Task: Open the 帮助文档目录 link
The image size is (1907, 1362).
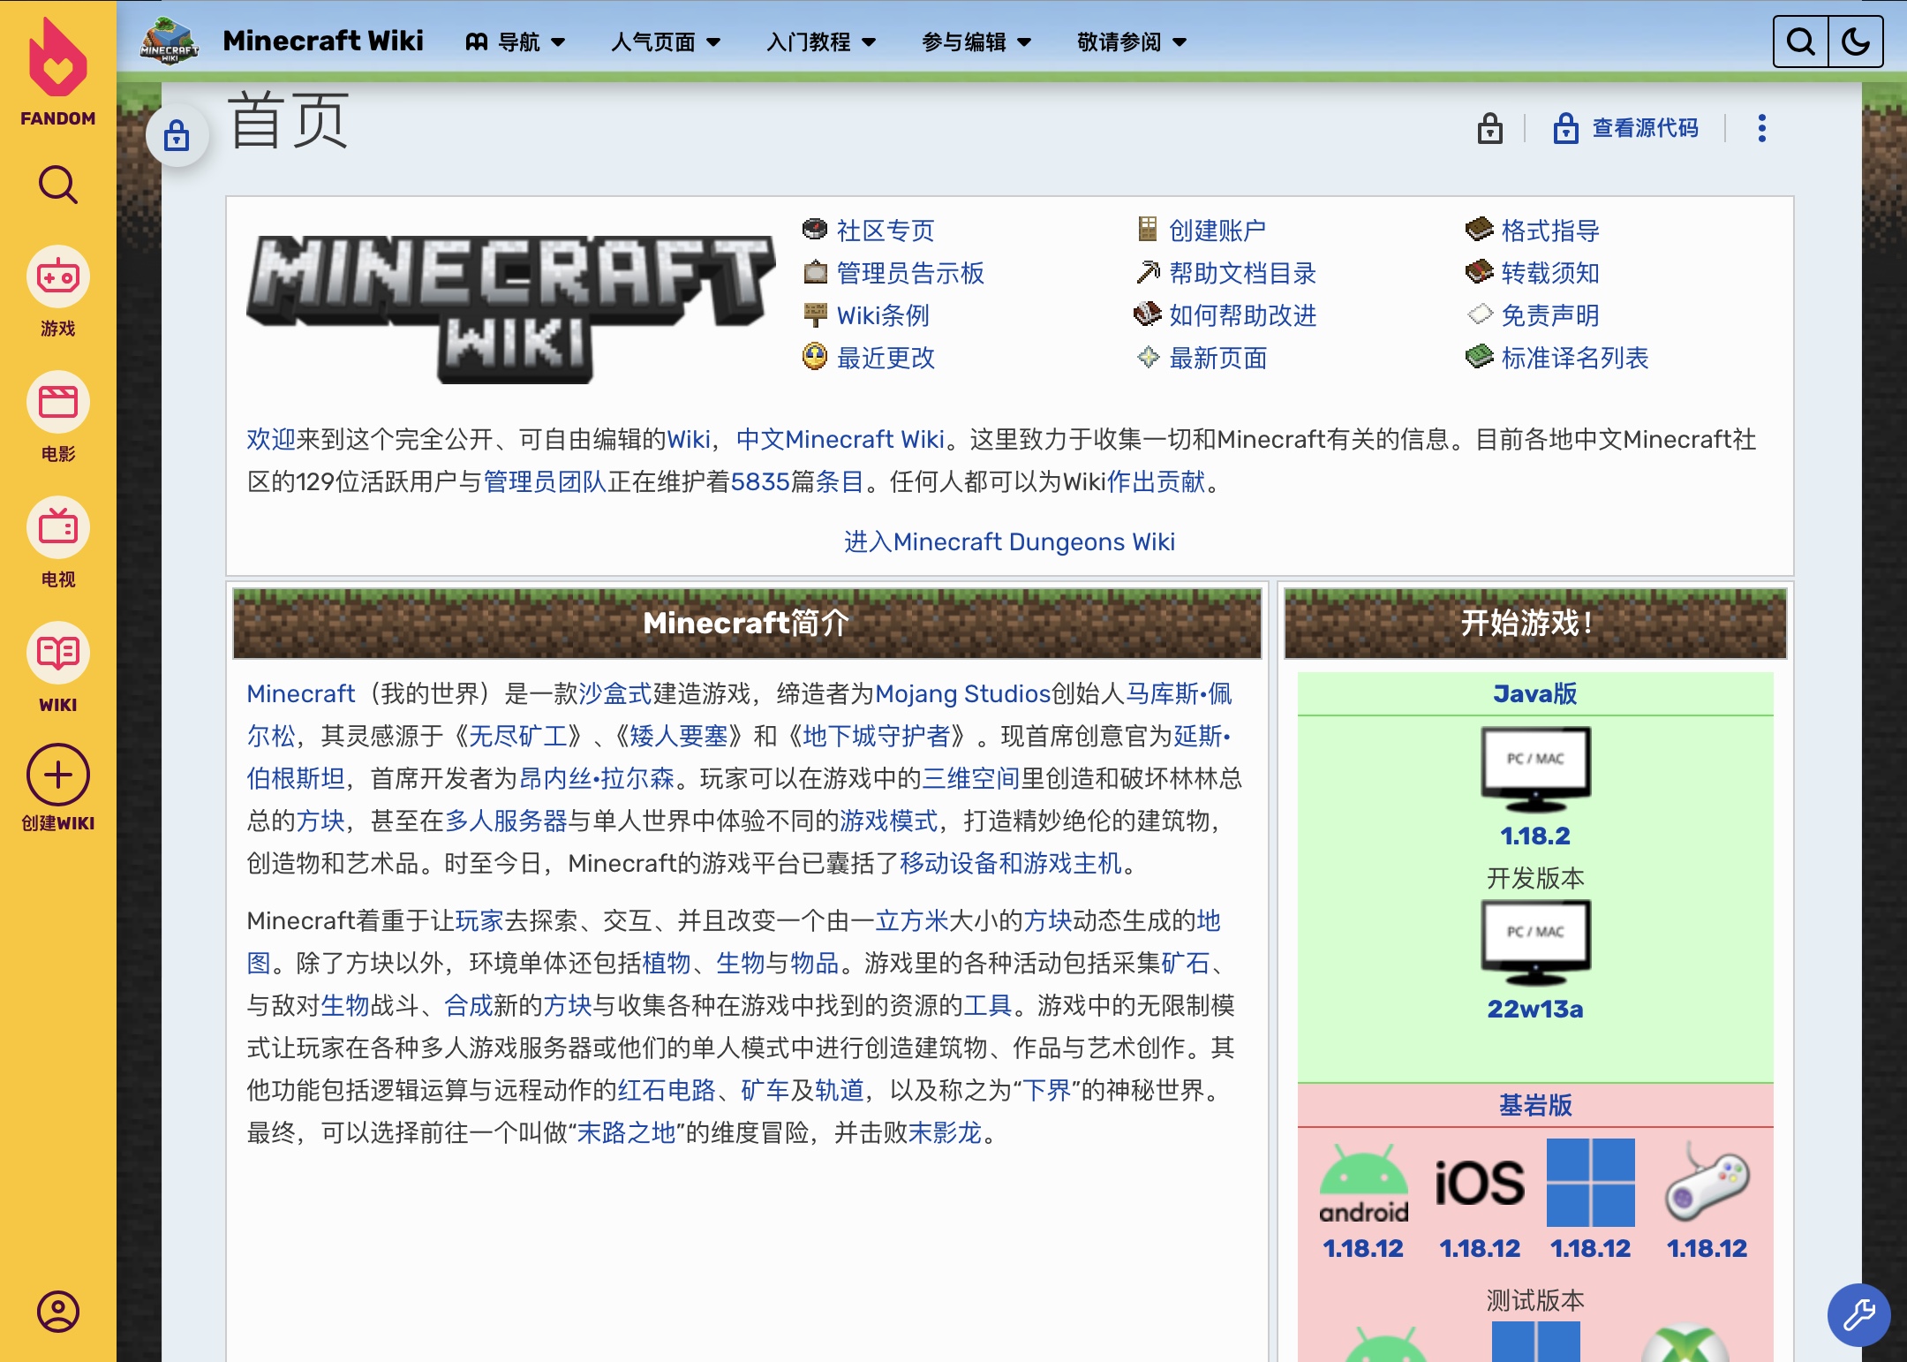Action: [1242, 273]
